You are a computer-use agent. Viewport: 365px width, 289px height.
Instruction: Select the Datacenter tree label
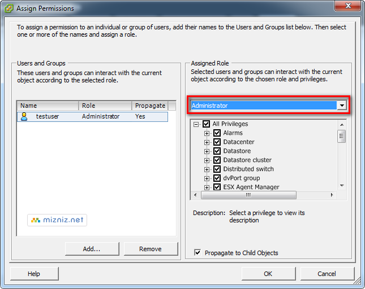click(x=239, y=142)
